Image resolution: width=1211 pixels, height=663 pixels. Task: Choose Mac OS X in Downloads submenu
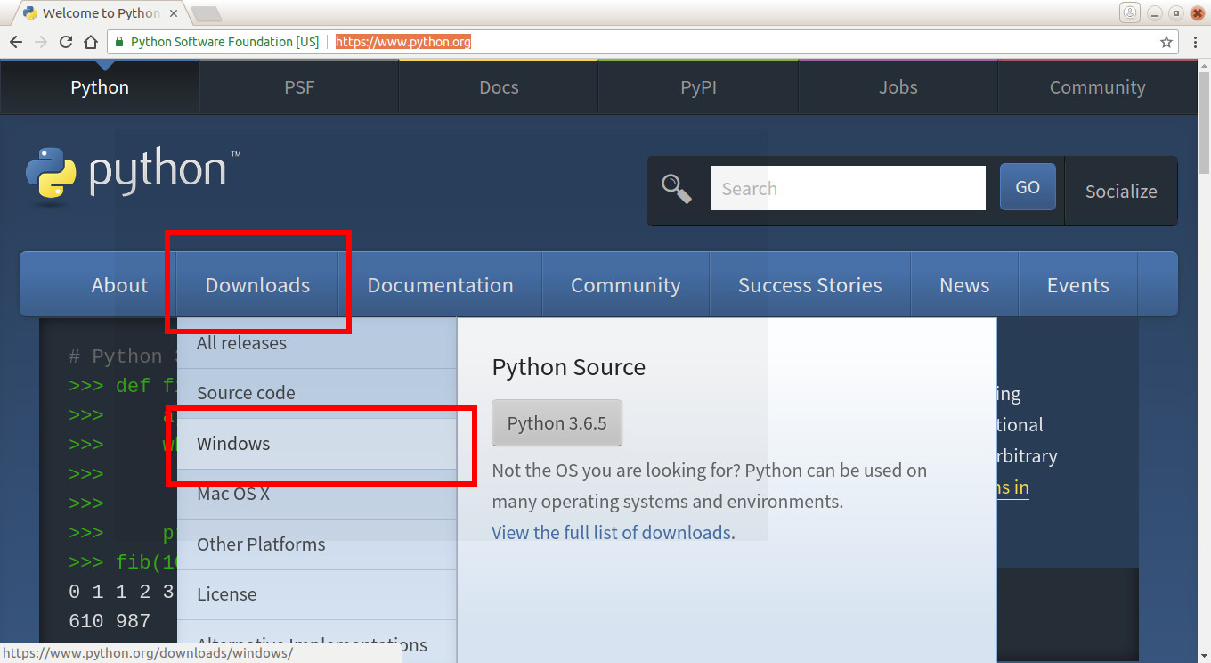[x=317, y=494]
